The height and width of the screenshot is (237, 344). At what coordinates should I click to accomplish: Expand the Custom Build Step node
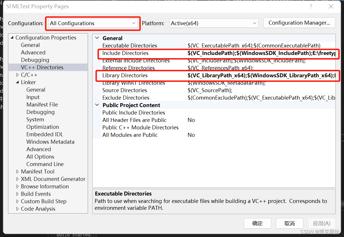[17, 201]
